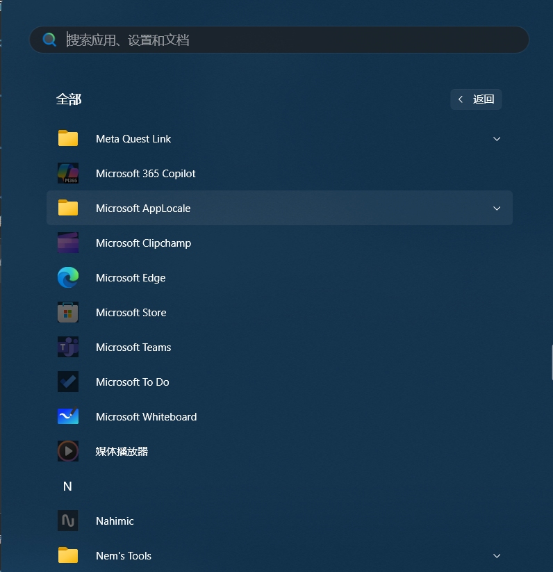The image size is (553, 572).
Task: Click the Nem's Tools folder icon
Action: (68, 555)
